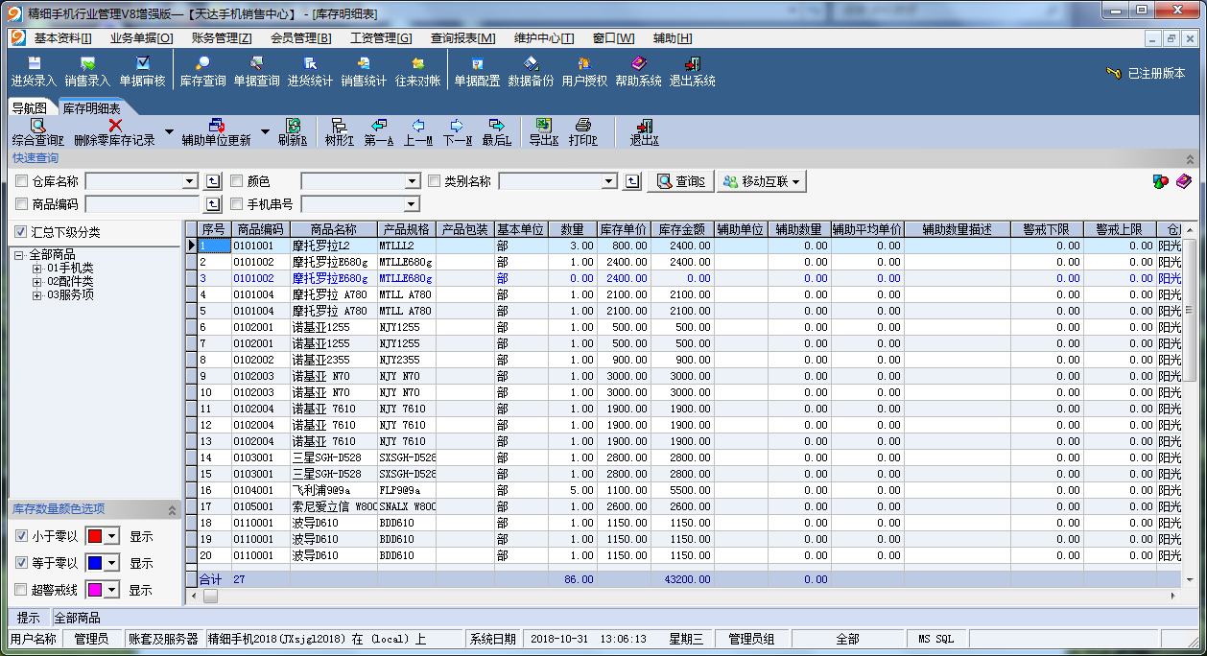Click 退出系统 to exit the system
This screenshot has height=656, width=1207.
click(693, 72)
